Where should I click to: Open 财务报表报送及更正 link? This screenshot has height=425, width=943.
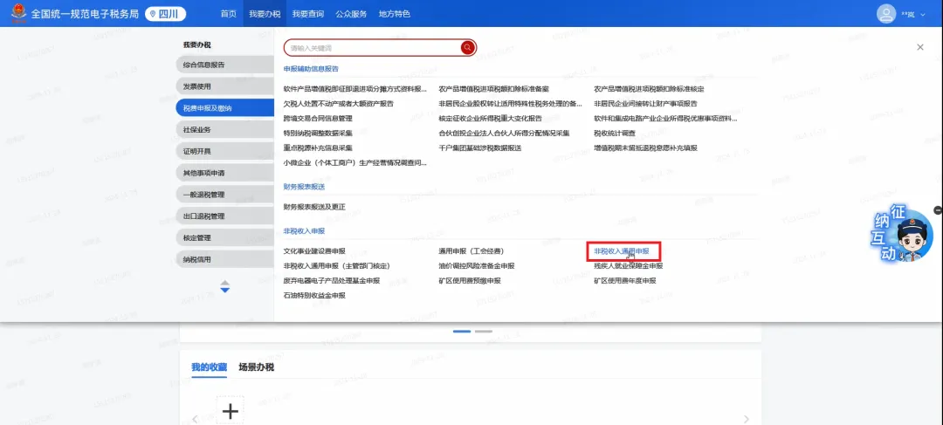tap(314, 207)
